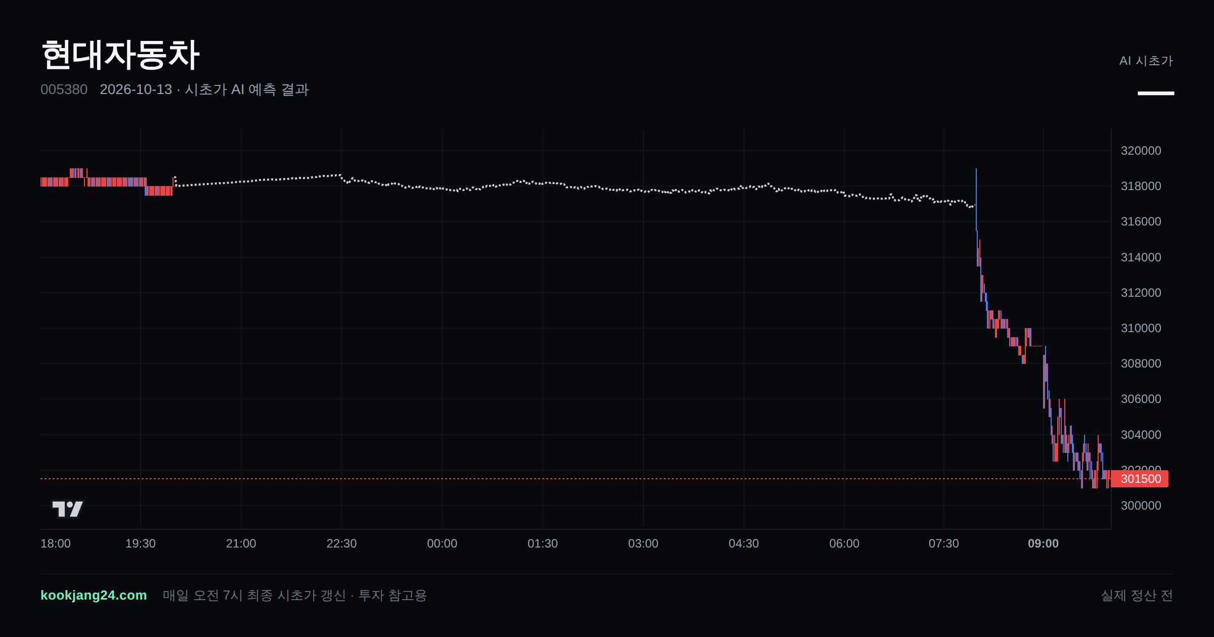Screen dimensions: 1214x637
Task: Click the 318000 price axis label
Action: (x=1141, y=186)
